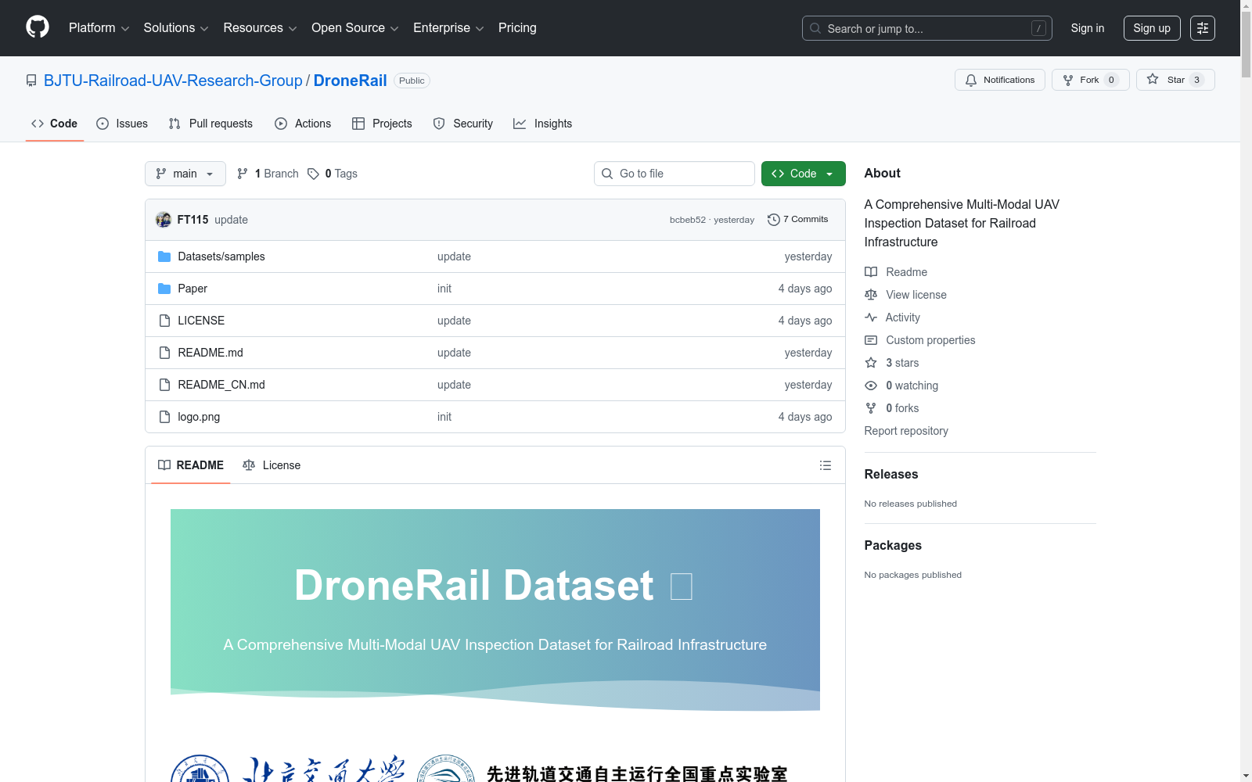This screenshot has height=782, width=1252.
Task: Open the main branch selector dropdown
Action: [185, 174]
